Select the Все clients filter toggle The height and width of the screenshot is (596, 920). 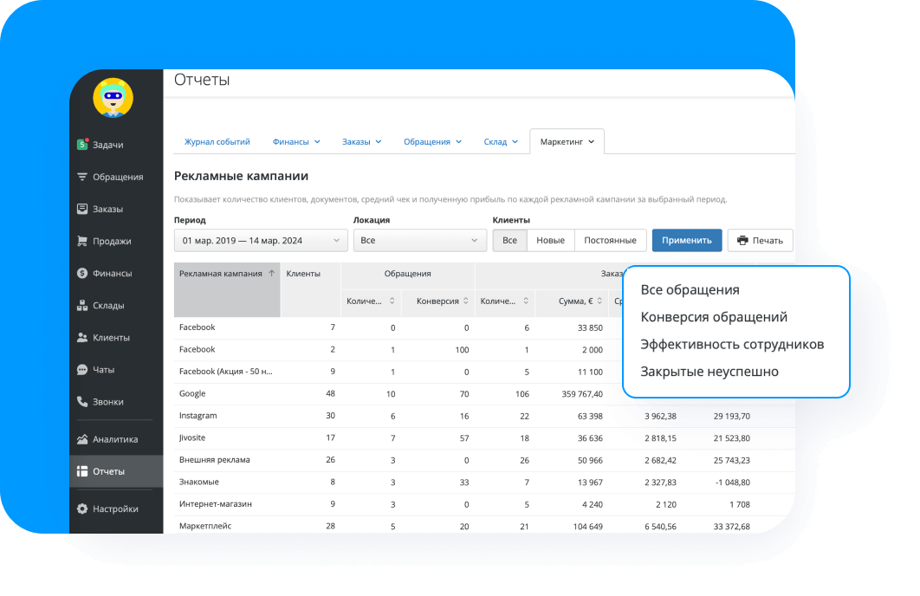509,241
